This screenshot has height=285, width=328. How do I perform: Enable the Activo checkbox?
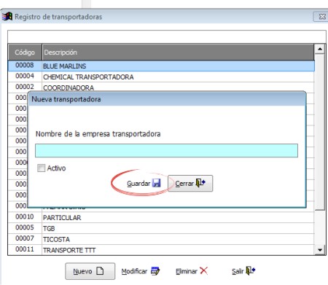pos(41,168)
